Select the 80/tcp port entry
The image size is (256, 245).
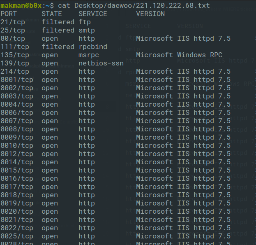pos(13,38)
